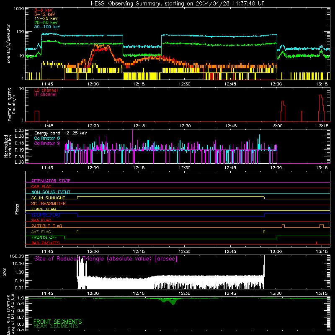Select the '50-100 keV' legend label
This screenshot has height=335, width=335.
(x=47, y=27)
